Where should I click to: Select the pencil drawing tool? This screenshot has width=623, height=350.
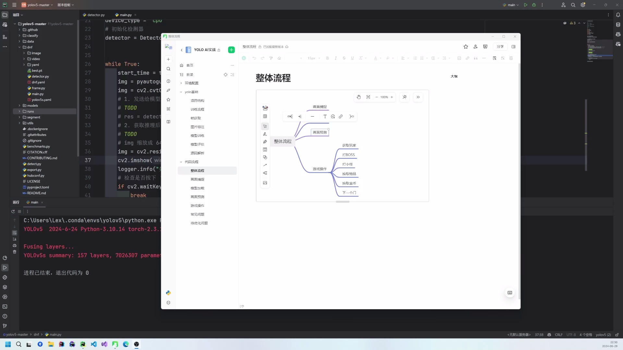265,134
